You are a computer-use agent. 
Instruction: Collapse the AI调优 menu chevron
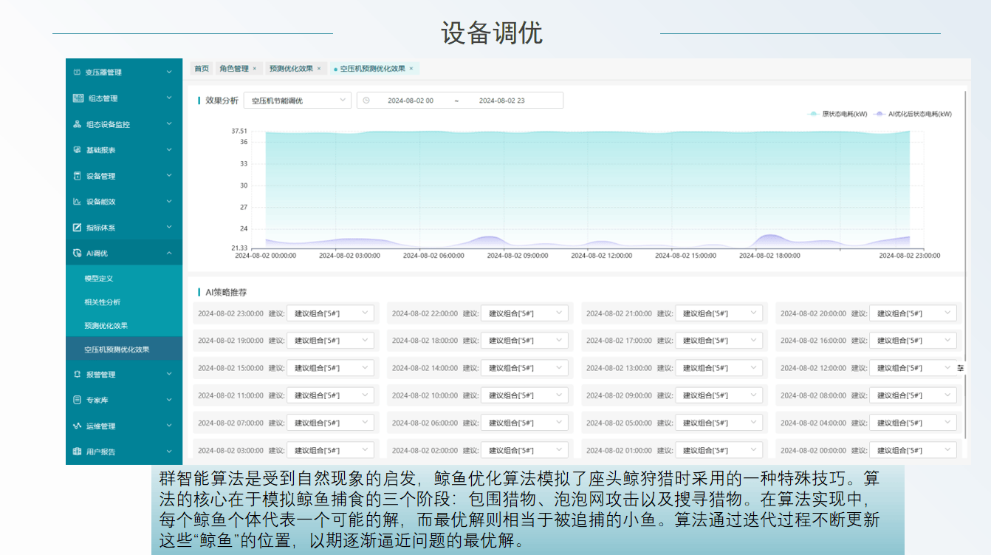pyautogui.click(x=169, y=253)
